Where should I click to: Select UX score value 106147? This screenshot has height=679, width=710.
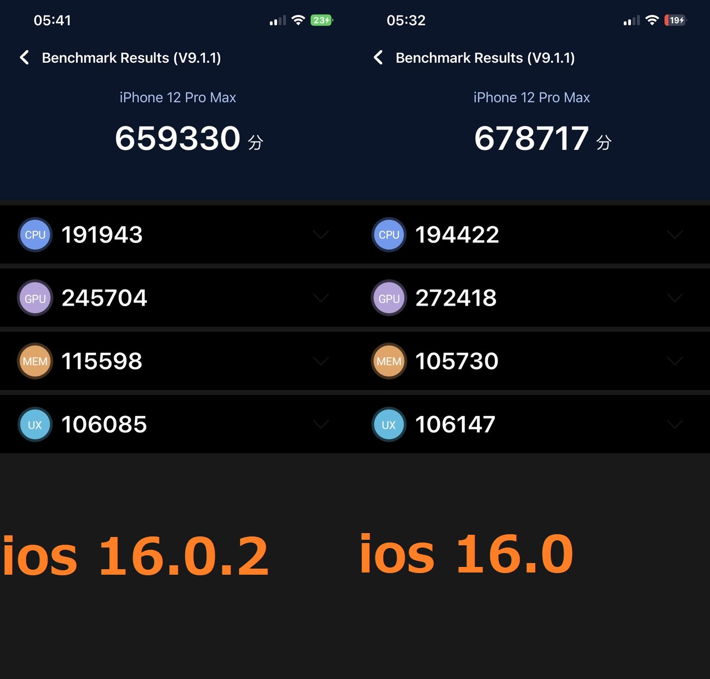pos(455,424)
